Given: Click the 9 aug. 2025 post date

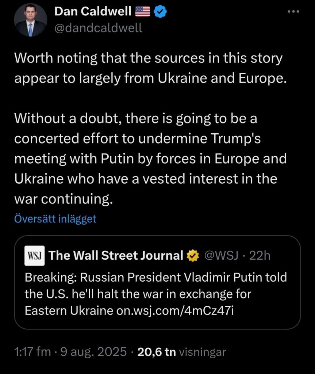Looking at the screenshot, I should click(x=93, y=352).
